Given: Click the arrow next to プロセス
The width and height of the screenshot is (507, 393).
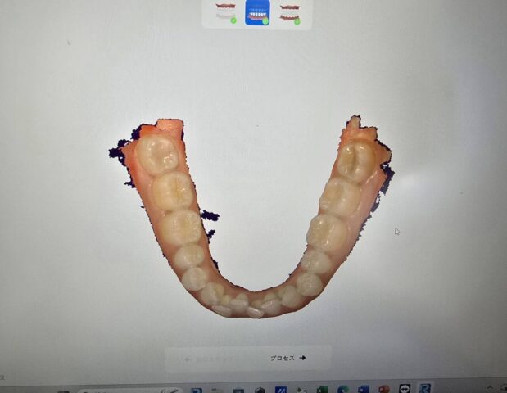Looking at the screenshot, I should [303, 358].
